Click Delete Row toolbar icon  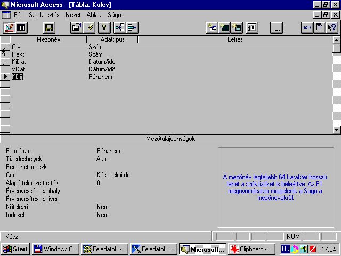[132, 28]
